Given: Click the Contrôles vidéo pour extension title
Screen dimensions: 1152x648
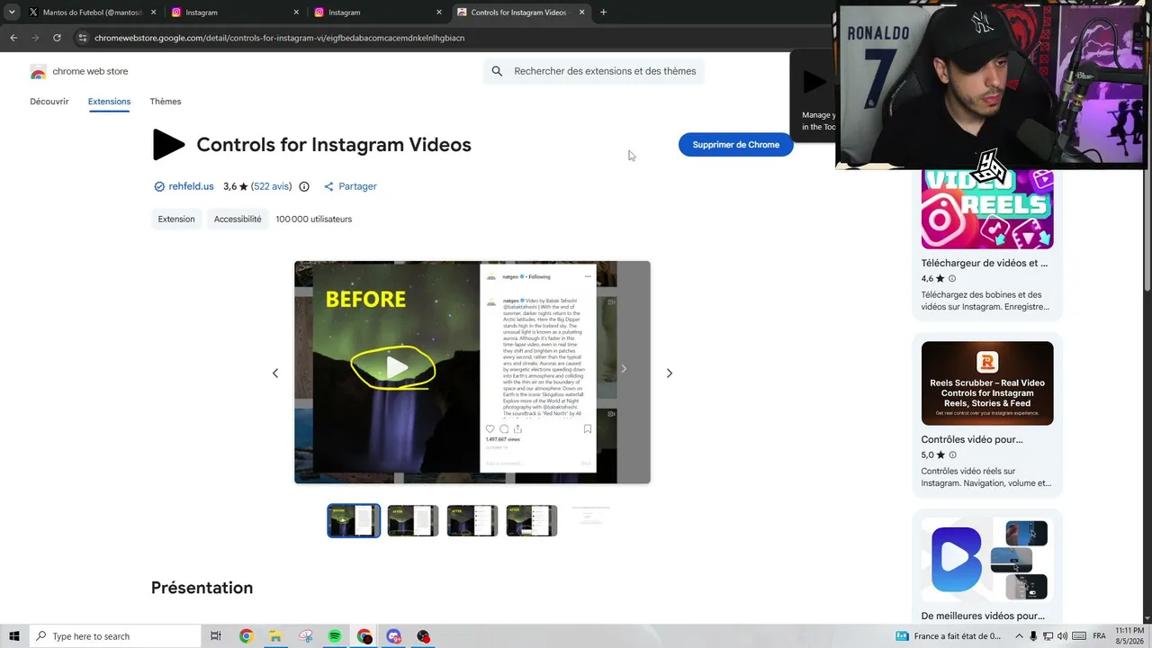Looking at the screenshot, I should pyautogui.click(x=972, y=440).
